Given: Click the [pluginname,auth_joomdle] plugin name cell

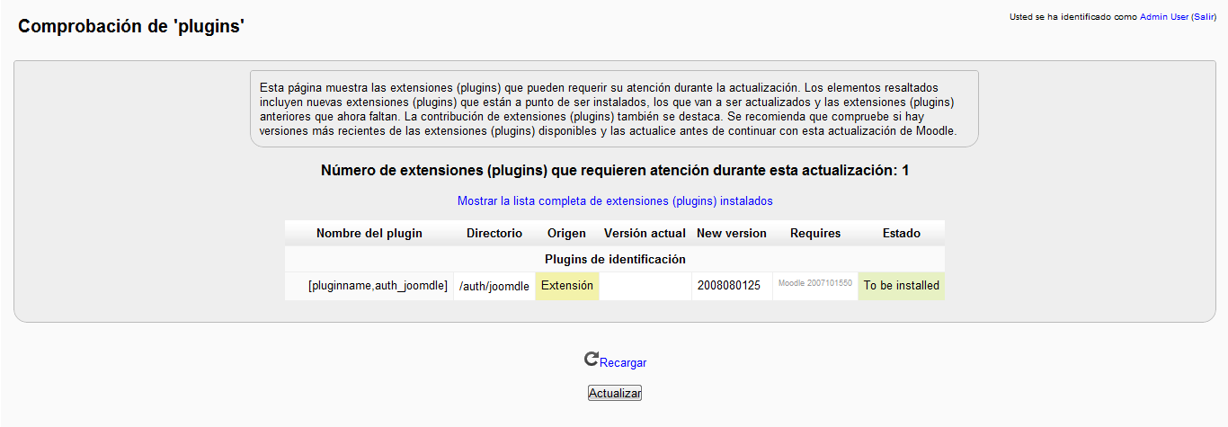Looking at the screenshot, I should pos(378,286).
